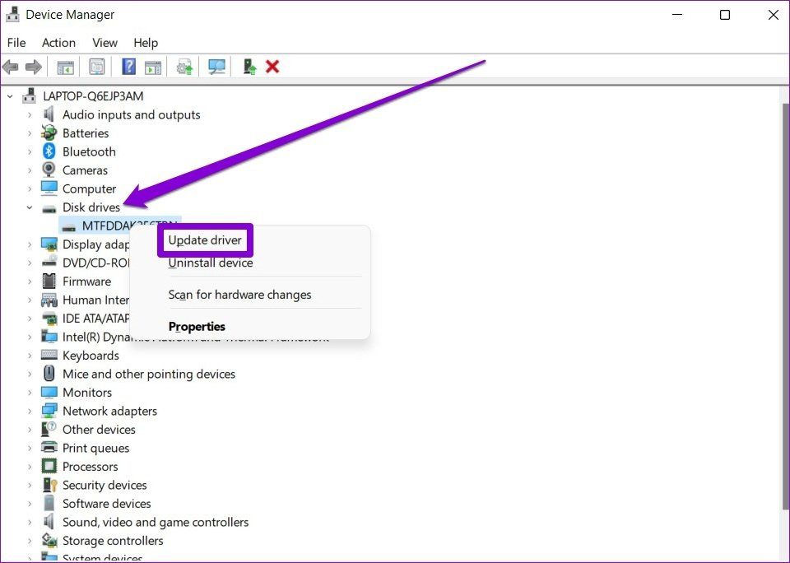Image resolution: width=790 pixels, height=563 pixels.
Task: Click the Storage controllers icon
Action: [x=49, y=540]
